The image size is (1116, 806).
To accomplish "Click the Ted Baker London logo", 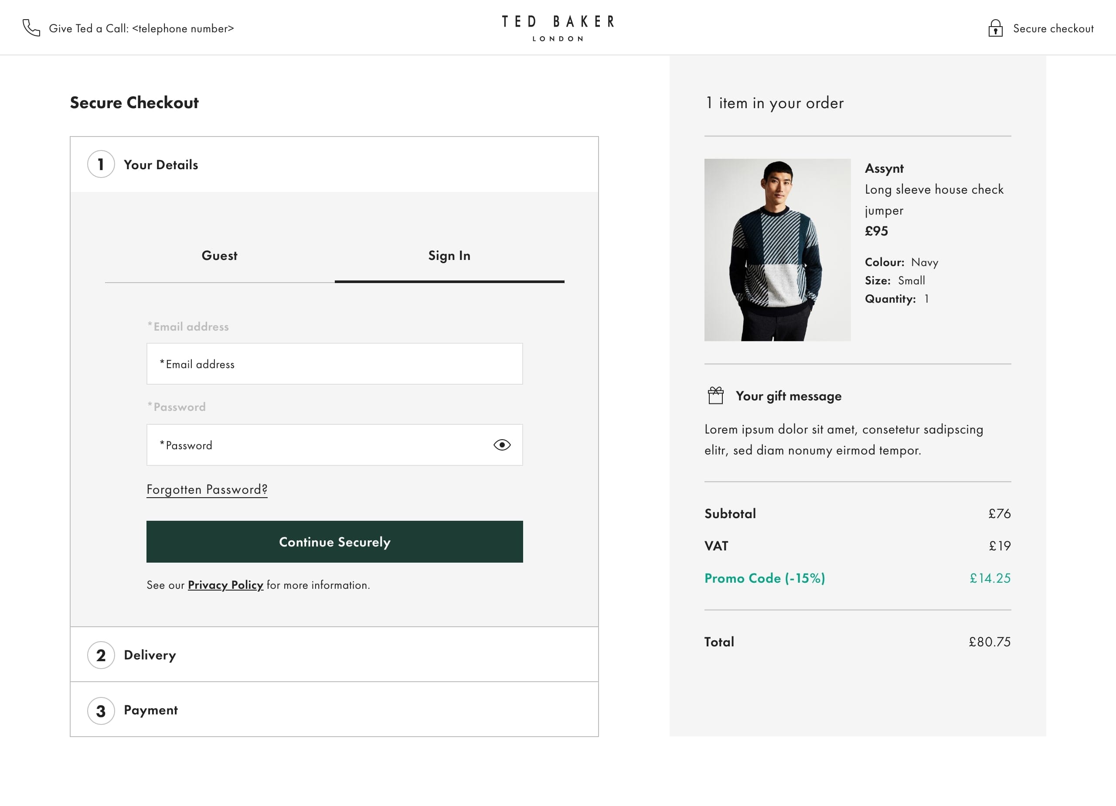I will click(x=558, y=28).
